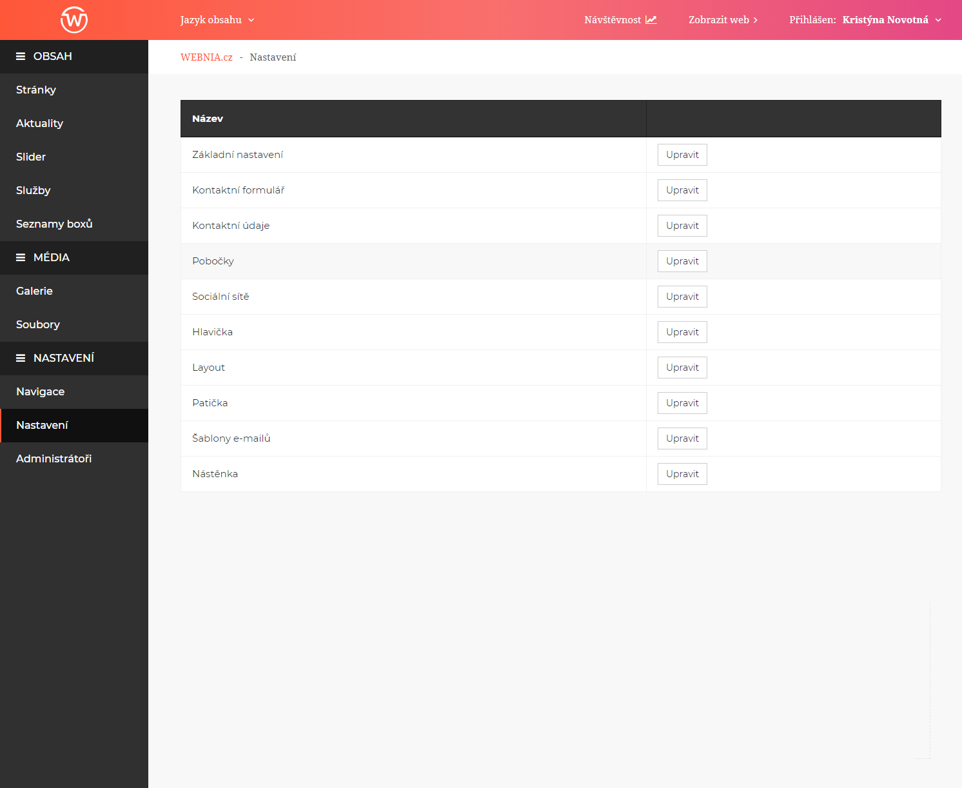The image size is (962, 788).
Task: Open Stránky in the sidebar
Action: coord(74,90)
